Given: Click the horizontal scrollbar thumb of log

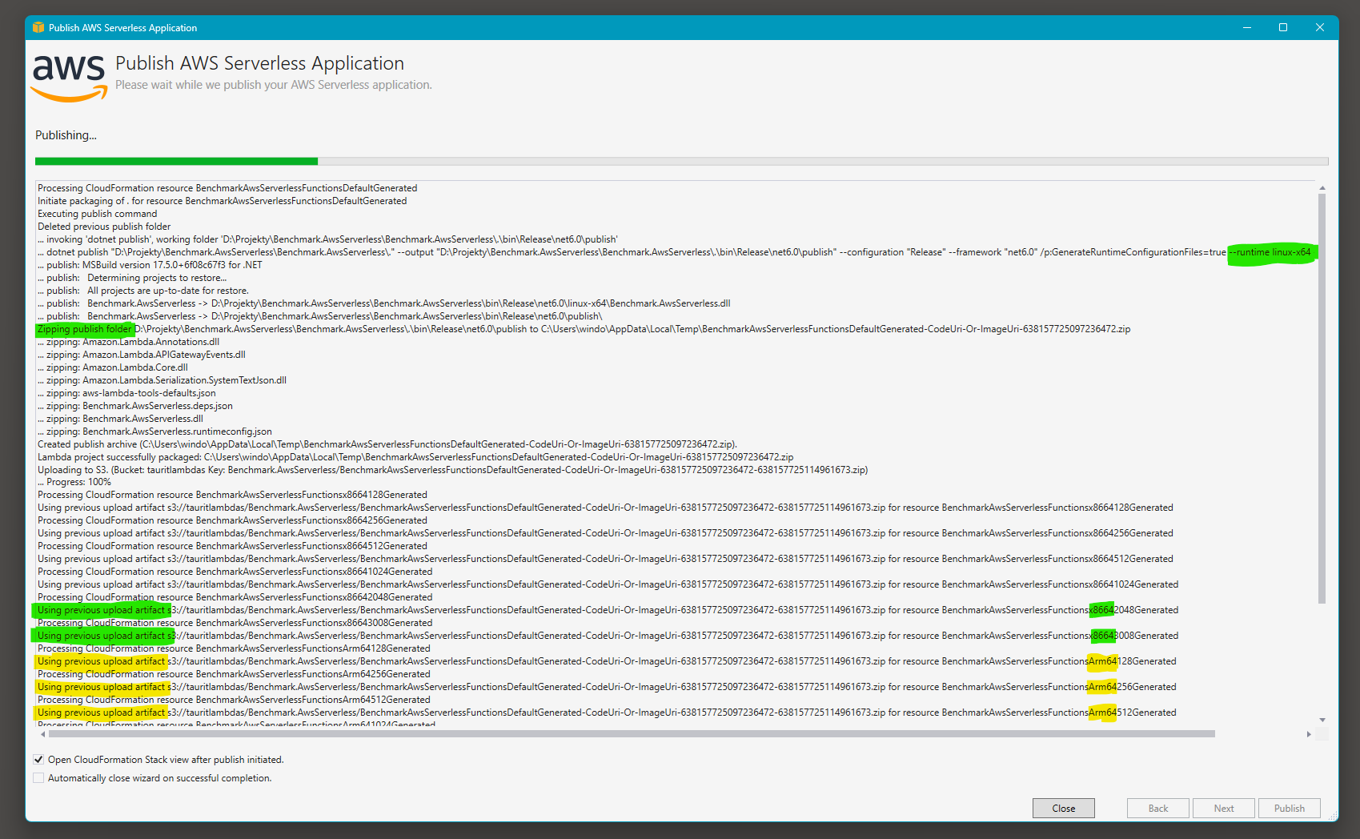Looking at the screenshot, I should point(632,734).
